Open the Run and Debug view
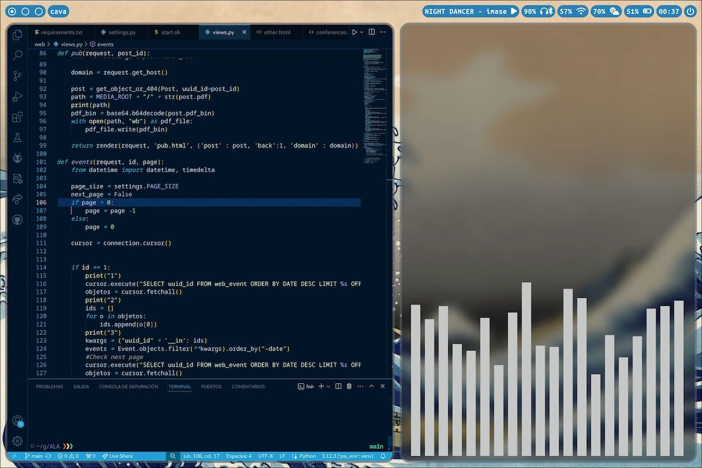Image resolution: width=702 pixels, height=468 pixels. click(18, 97)
